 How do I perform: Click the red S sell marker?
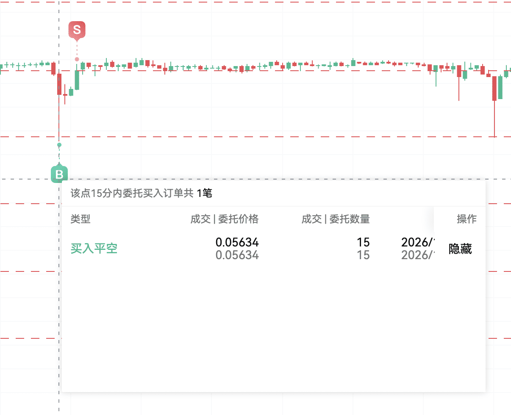pyautogui.click(x=77, y=30)
